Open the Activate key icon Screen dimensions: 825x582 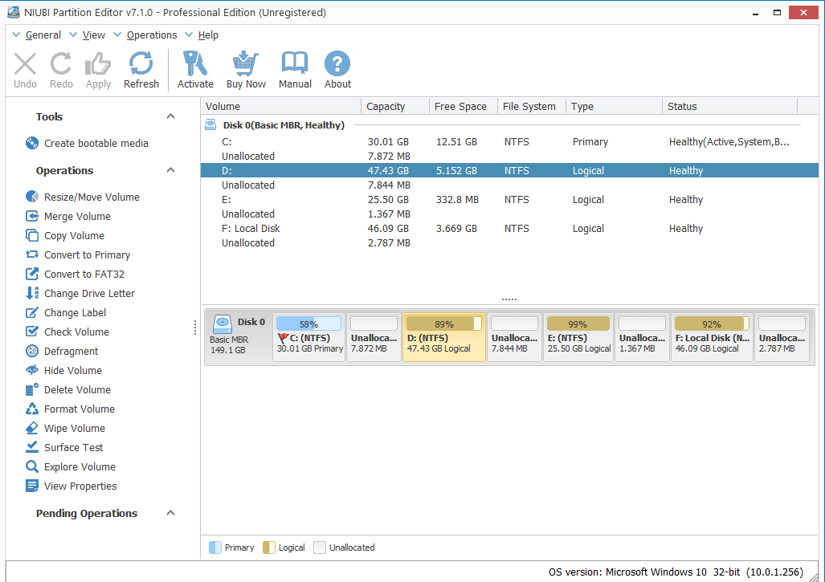point(195,63)
